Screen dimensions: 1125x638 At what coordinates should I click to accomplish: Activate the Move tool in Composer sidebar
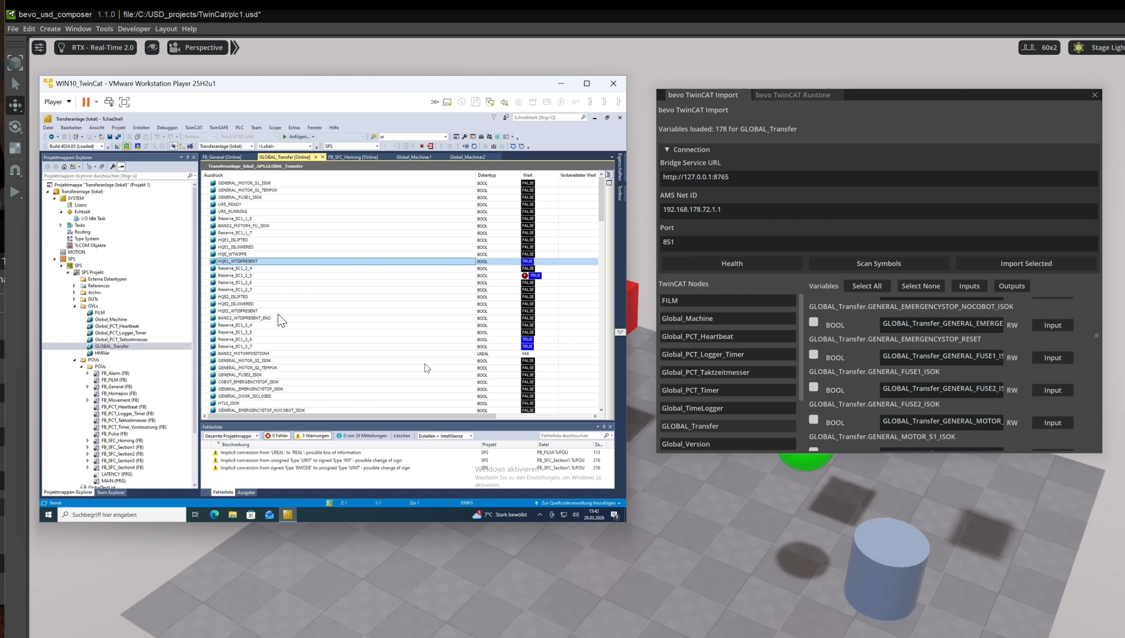(15, 105)
